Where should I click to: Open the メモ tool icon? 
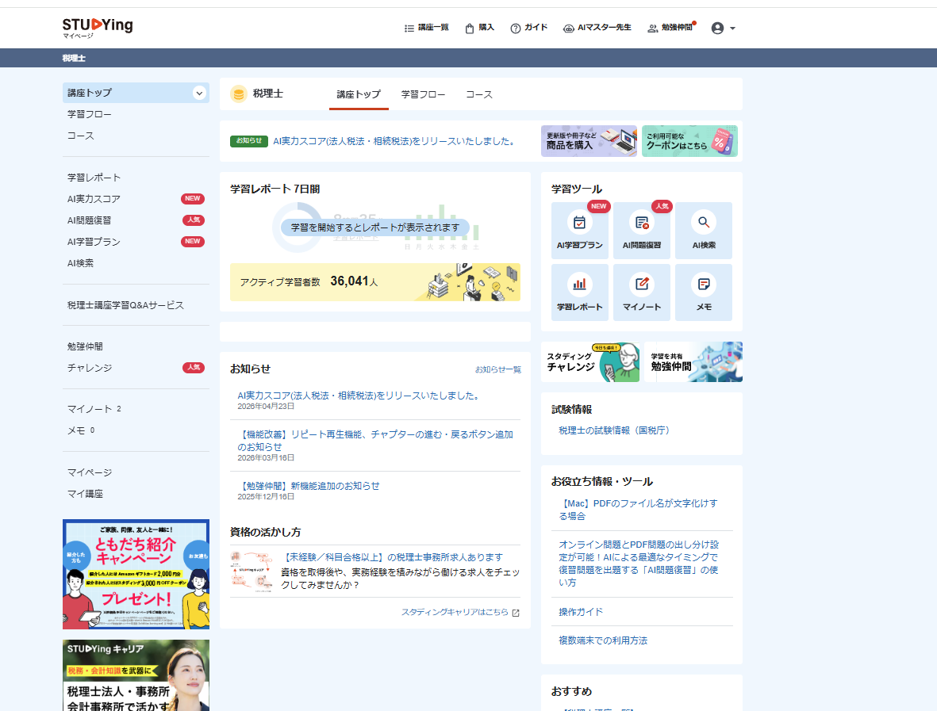pyautogui.click(x=704, y=292)
